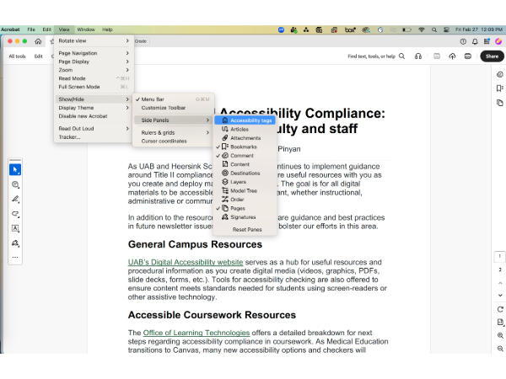Expand the Show/Hide submenu
This screenshot has width=506, height=379.
click(x=94, y=99)
